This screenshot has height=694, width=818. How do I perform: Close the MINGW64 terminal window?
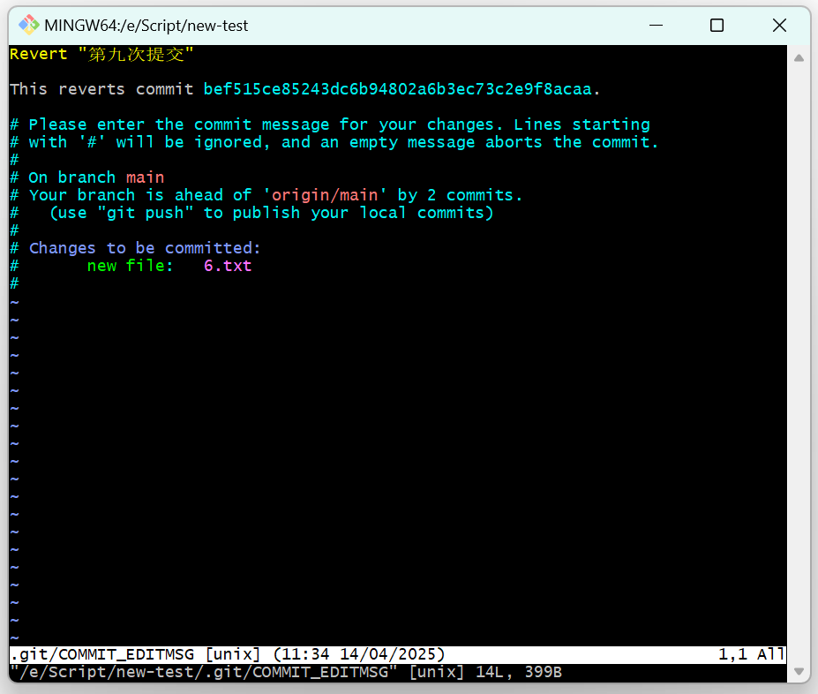point(779,25)
